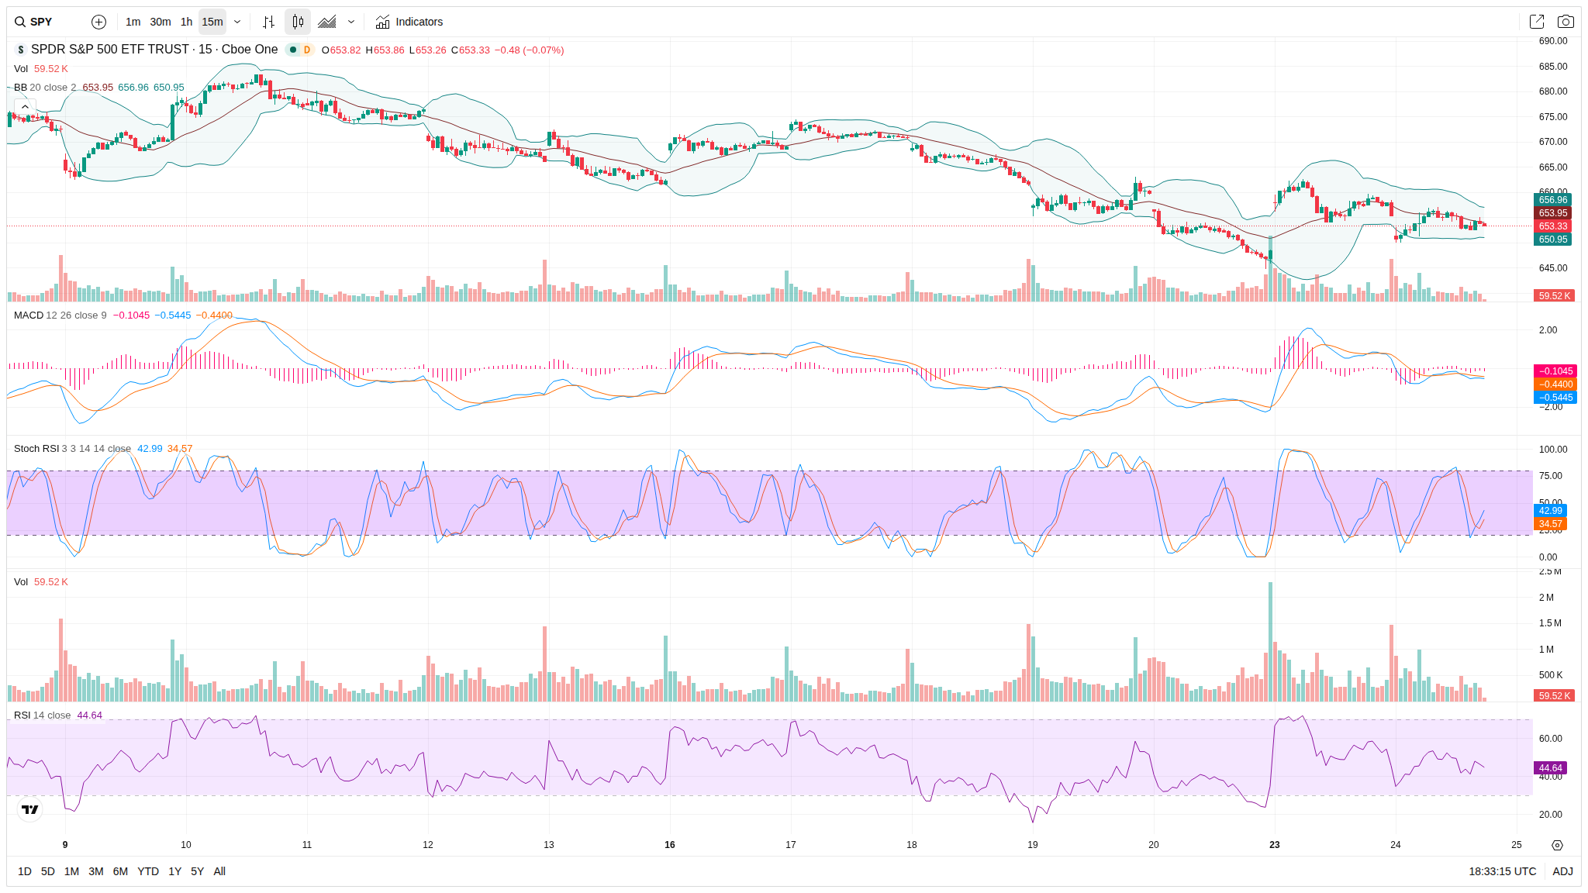Select the area chart style icon
Screen dimensions: 1588x893
point(327,22)
